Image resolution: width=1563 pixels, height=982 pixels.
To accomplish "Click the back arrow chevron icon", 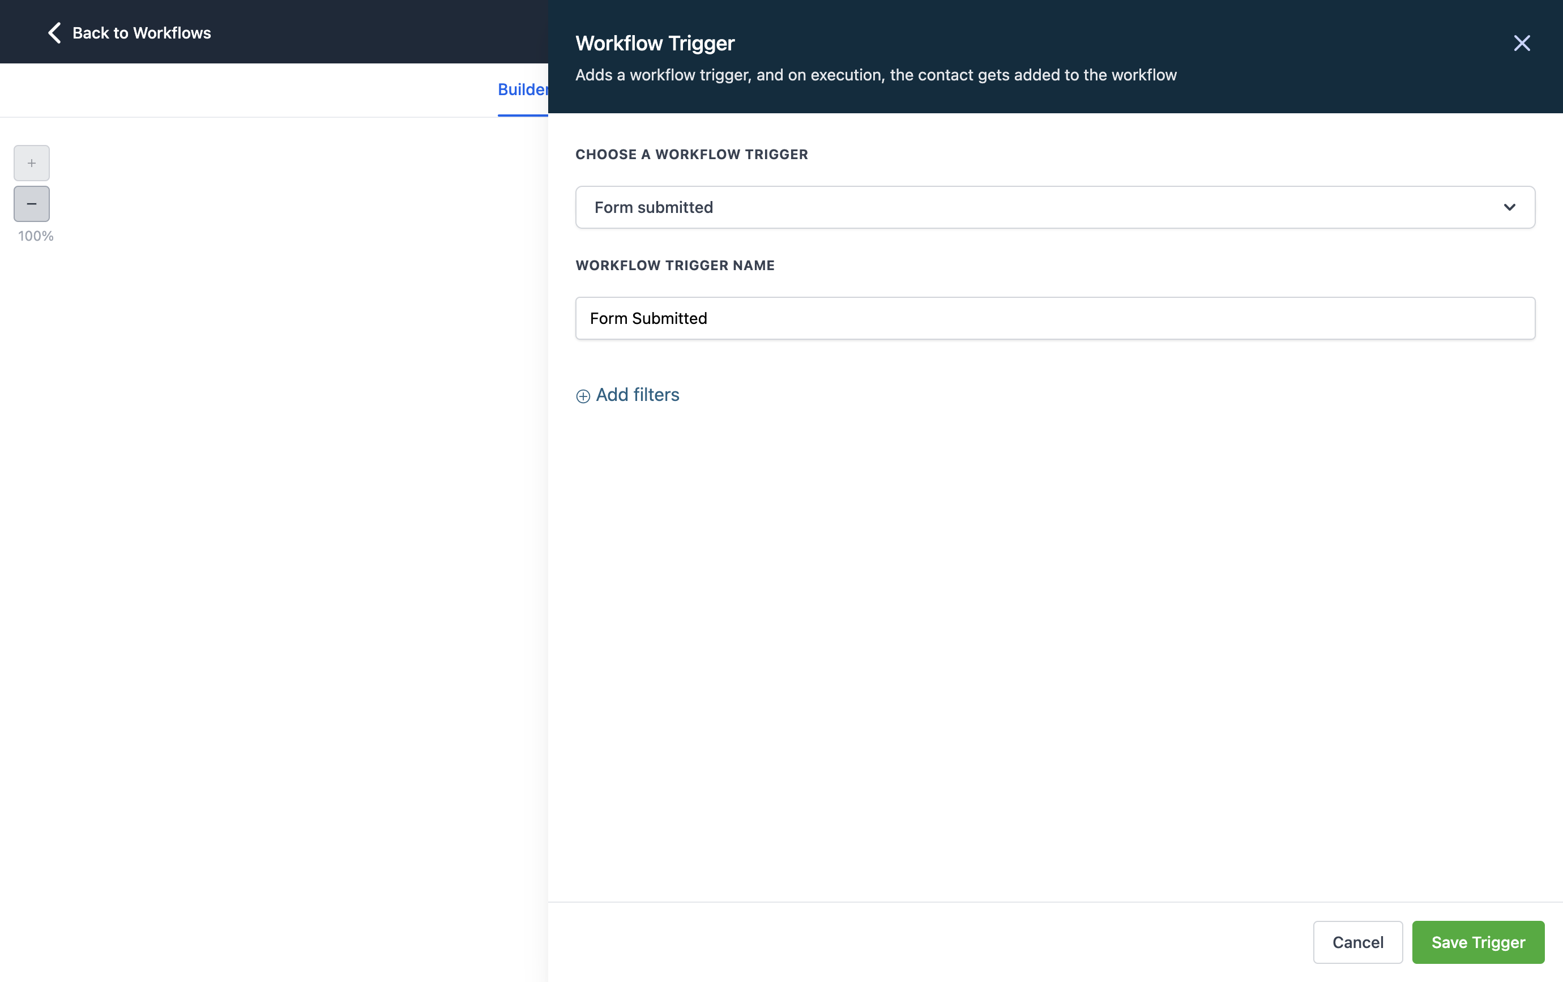I will click(54, 33).
